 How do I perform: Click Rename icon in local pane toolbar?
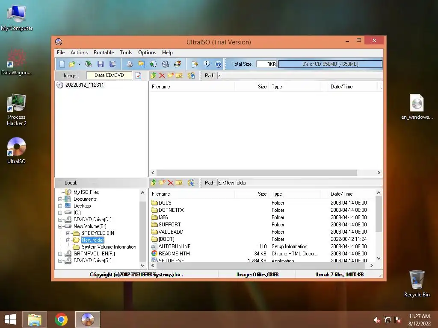179,183
